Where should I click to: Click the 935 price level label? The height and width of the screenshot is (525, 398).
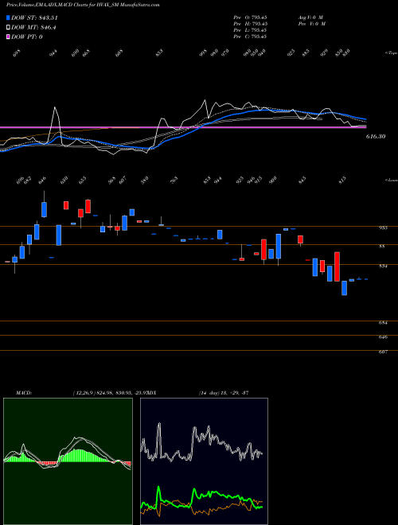point(383,227)
